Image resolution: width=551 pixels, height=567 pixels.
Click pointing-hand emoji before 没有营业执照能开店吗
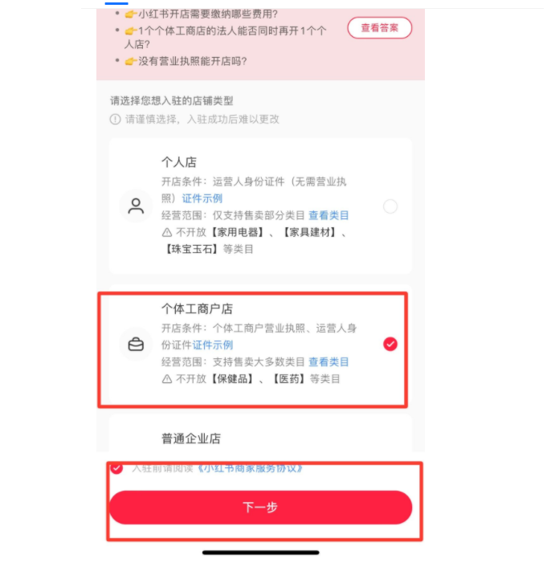(130, 62)
